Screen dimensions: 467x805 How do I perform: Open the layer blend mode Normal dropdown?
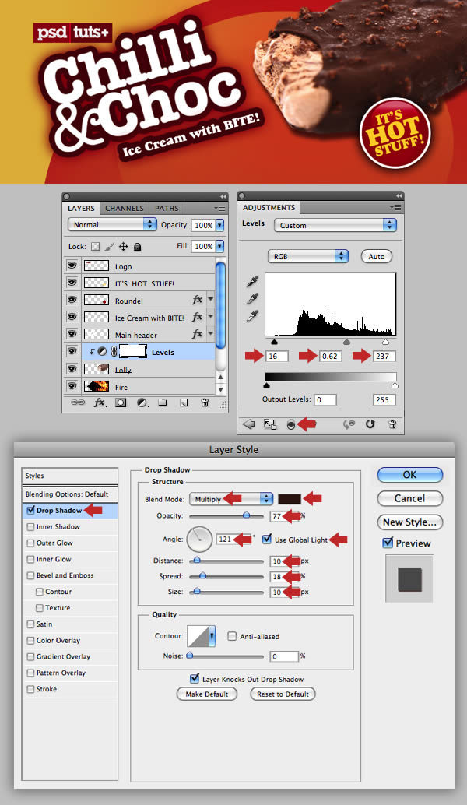point(112,224)
